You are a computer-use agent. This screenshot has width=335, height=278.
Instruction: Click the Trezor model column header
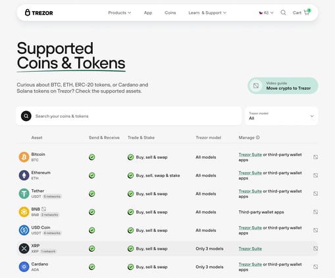(x=209, y=137)
